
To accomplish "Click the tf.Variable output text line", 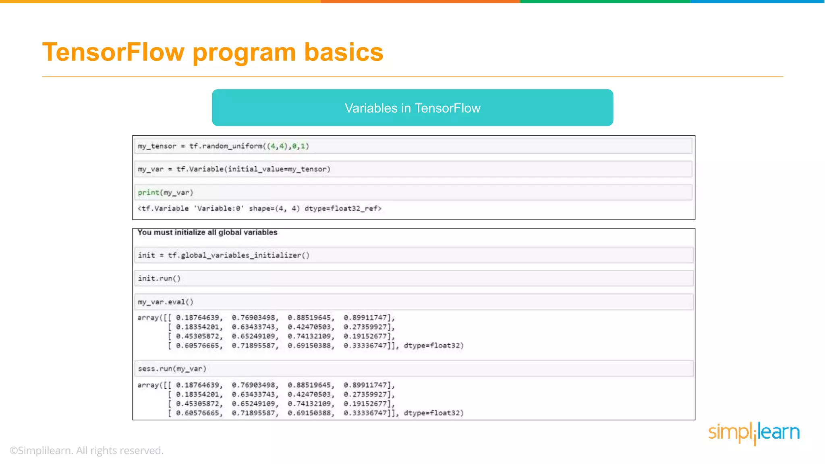I will click(259, 208).
